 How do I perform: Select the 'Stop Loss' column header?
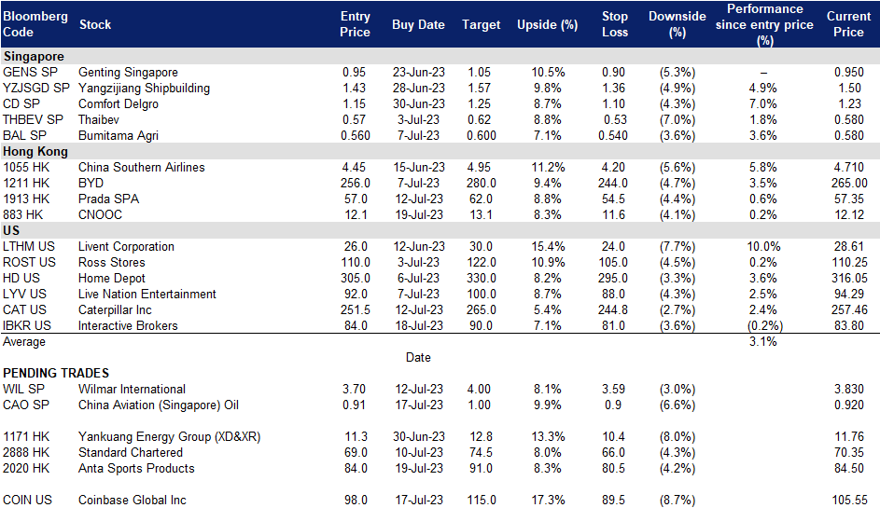pyautogui.click(x=615, y=24)
